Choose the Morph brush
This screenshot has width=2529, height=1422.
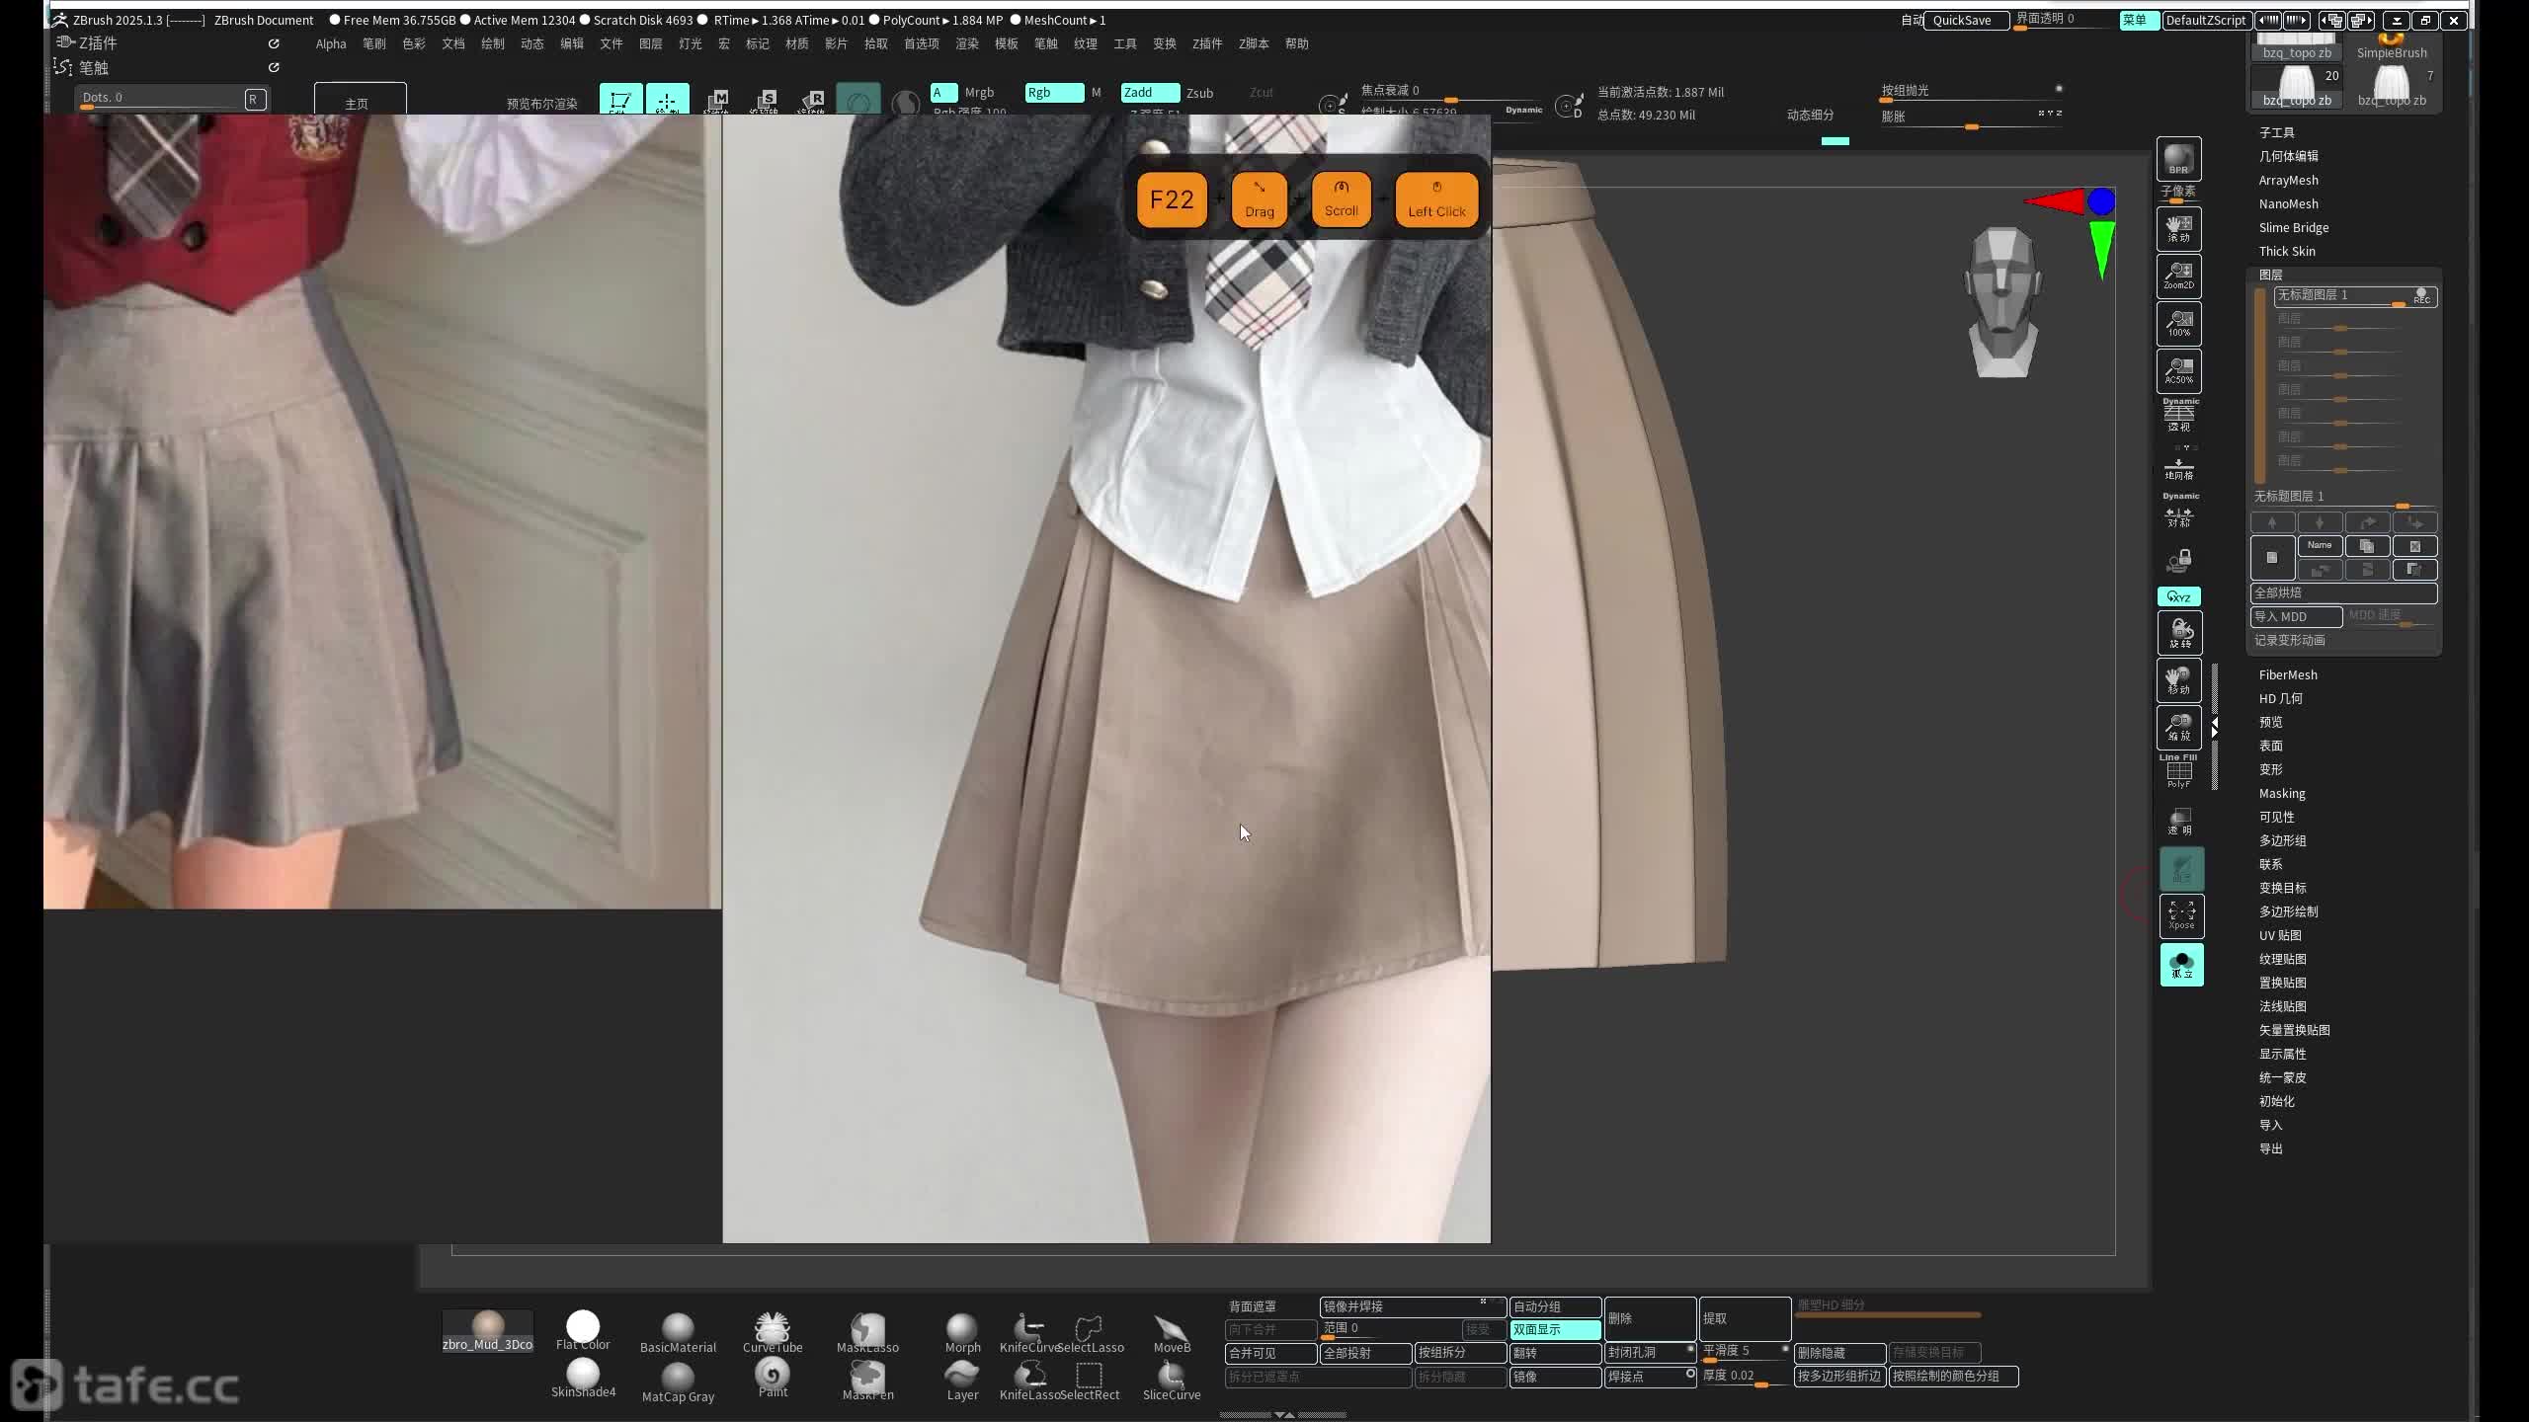[x=962, y=1332]
